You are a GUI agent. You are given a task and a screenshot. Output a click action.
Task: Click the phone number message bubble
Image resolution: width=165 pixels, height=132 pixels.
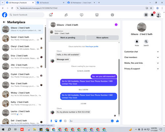tap(73, 112)
